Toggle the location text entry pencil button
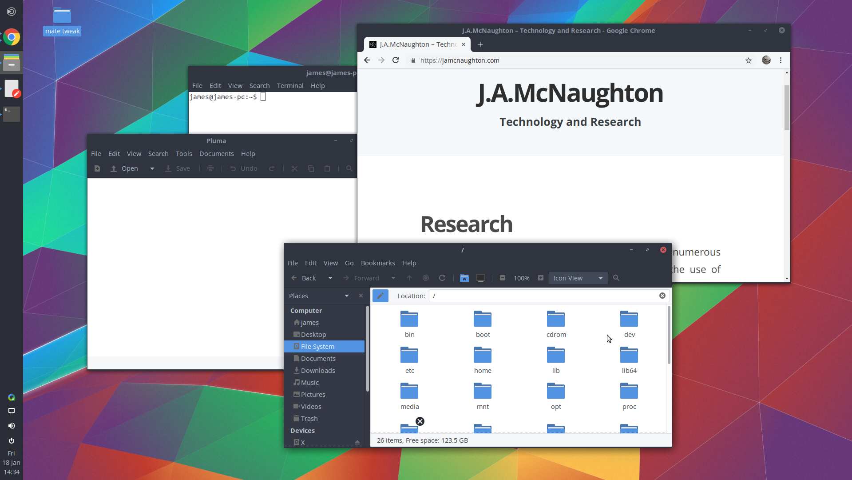The height and width of the screenshot is (480, 852). [x=380, y=296]
